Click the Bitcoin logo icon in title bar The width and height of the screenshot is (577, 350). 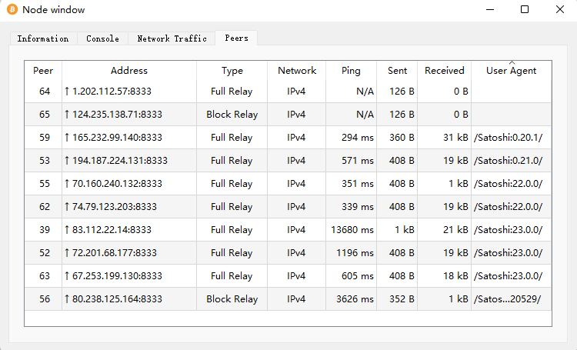(12, 9)
